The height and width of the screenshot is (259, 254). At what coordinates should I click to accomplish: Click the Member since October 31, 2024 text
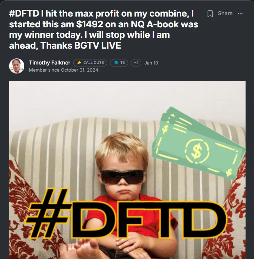pyautogui.click(x=63, y=70)
